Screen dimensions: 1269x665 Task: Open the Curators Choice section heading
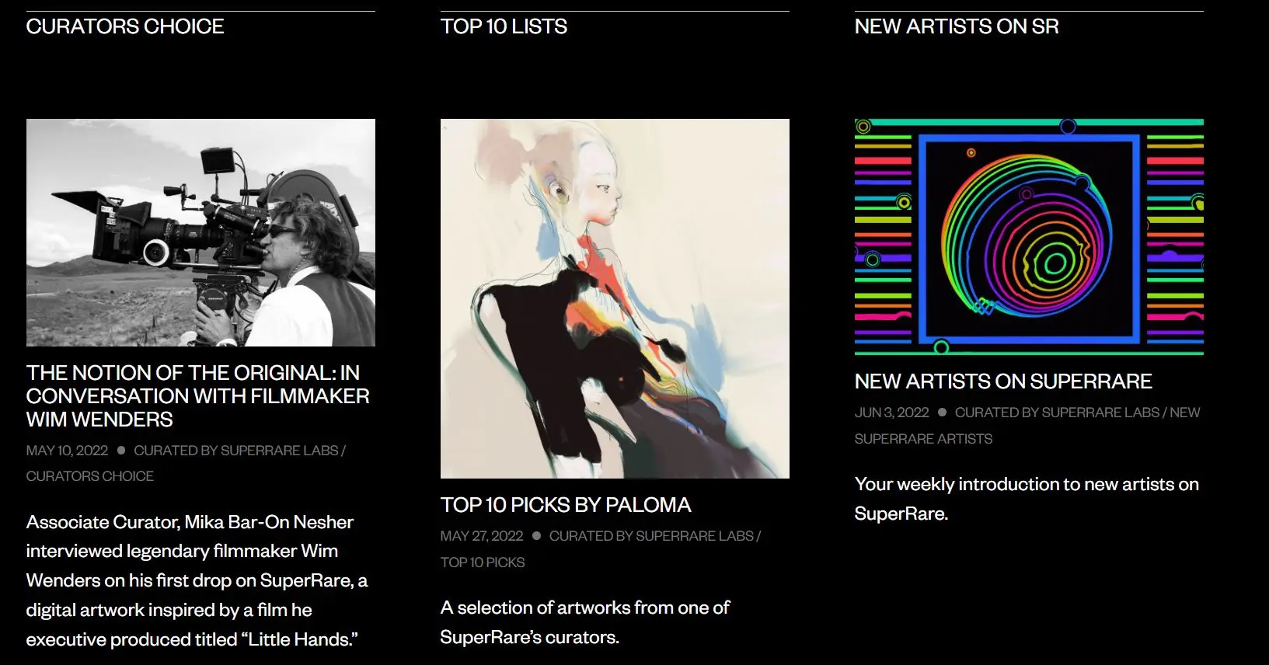click(x=125, y=26)
